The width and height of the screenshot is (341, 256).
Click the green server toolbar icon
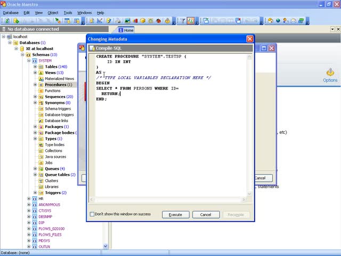pos(301,21)
